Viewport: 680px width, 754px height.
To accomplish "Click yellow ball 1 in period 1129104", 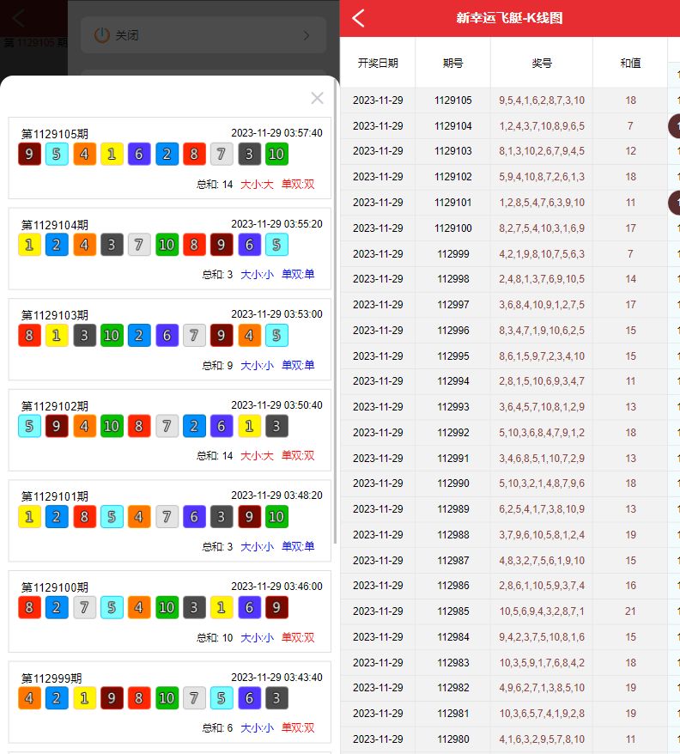I will click(x=29, y=245).
